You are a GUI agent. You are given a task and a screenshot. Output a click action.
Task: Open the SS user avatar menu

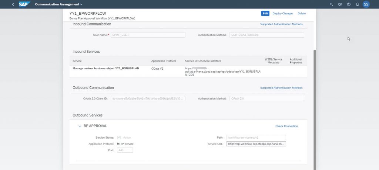[366, 4]
